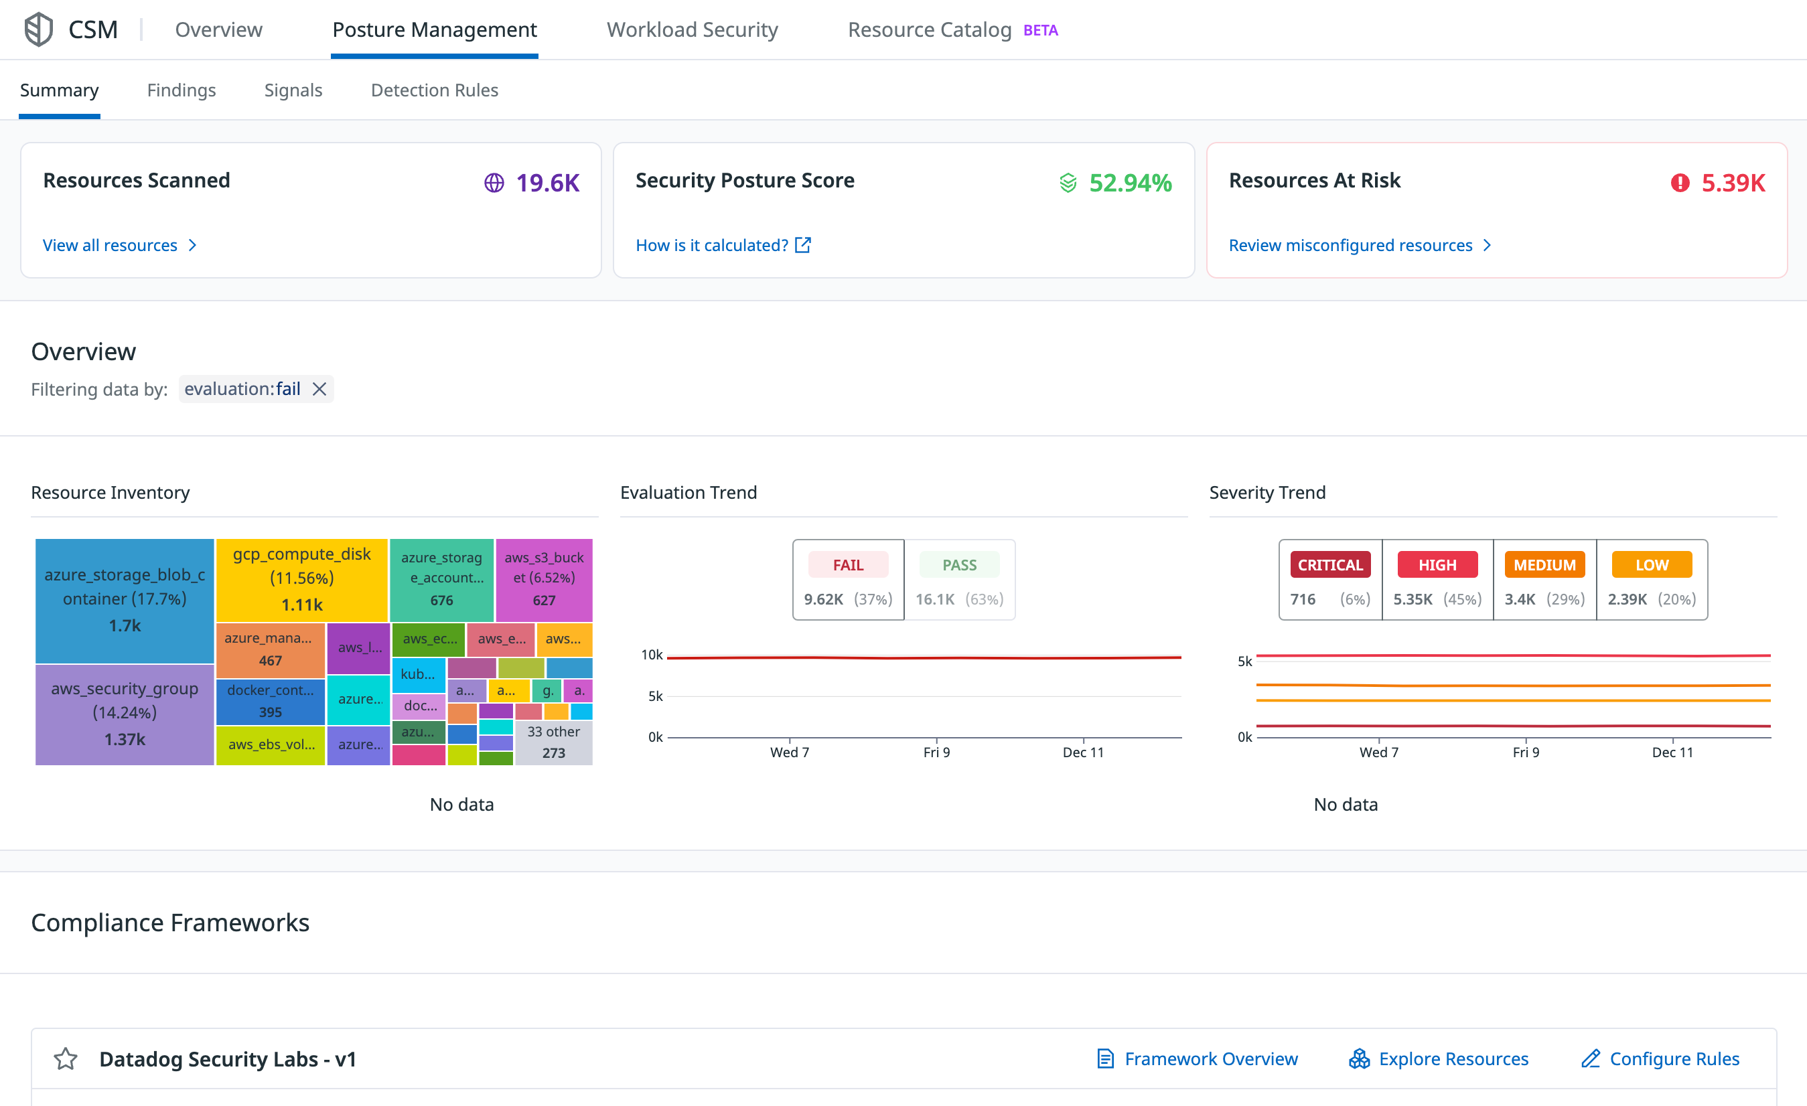Click the '33 other' treemap tile
The width and height of the screenshot is (1807, 1106).
pos(553,741)
